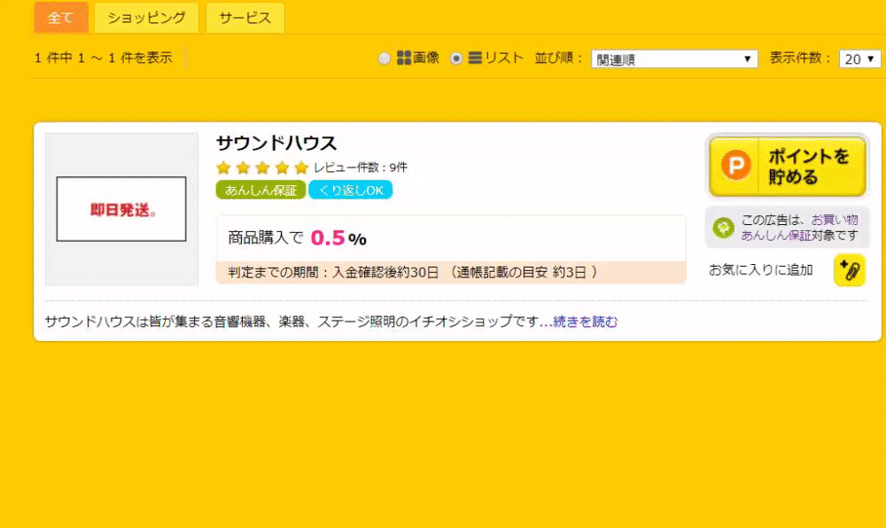Open the 続きを読む link

(x=586, y=322)
